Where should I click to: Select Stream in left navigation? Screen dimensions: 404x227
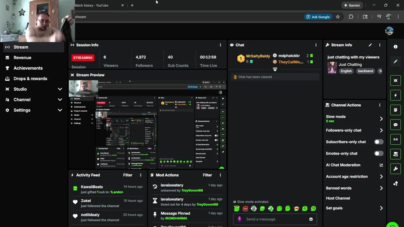(34, 47)
